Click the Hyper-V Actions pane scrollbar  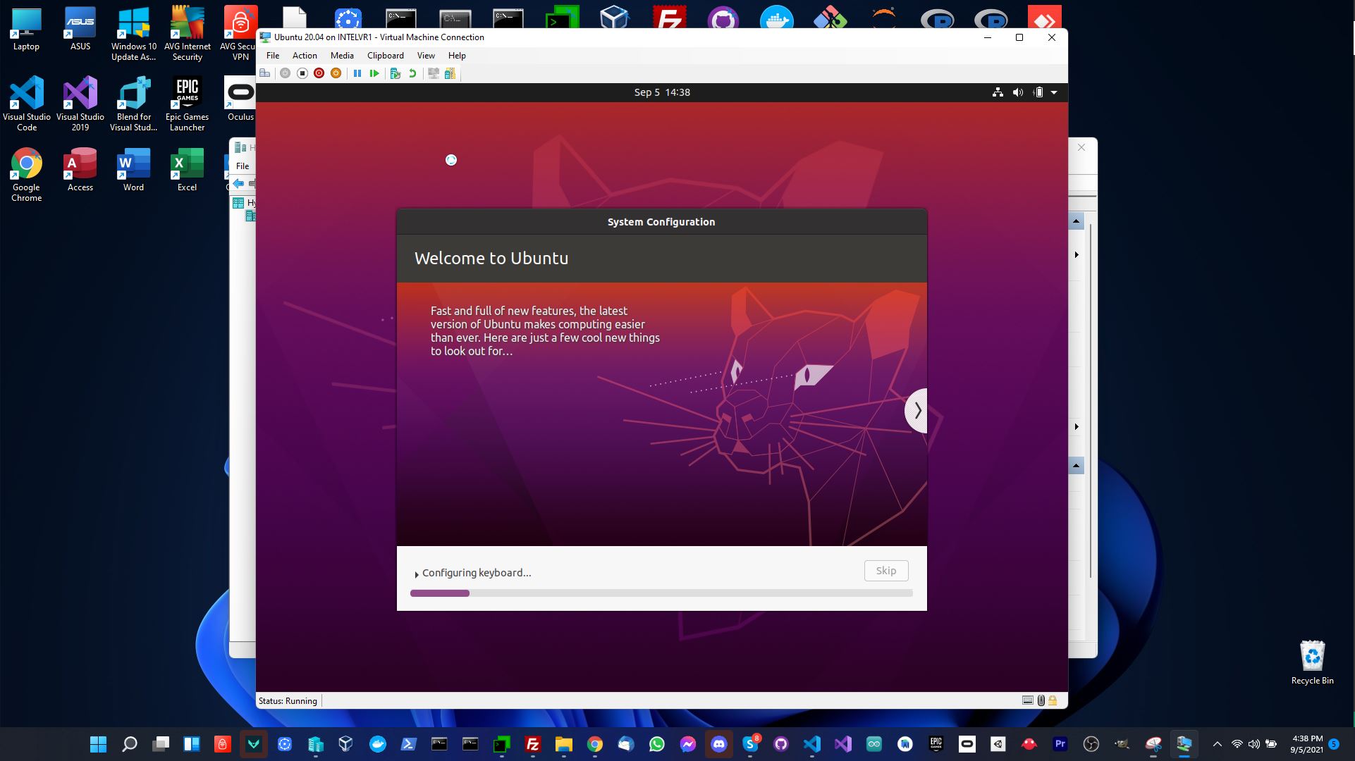[1091, 400]
